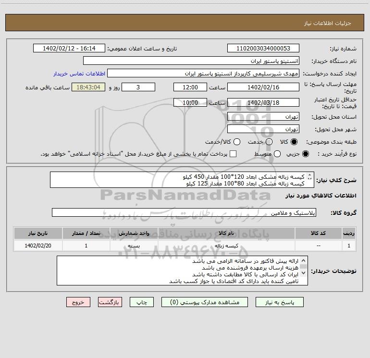The height and width of the screenshot is (358, 370).
Task: Click the گروه کالا field پلاستیک و ملامین
Action: pos(184,212)
